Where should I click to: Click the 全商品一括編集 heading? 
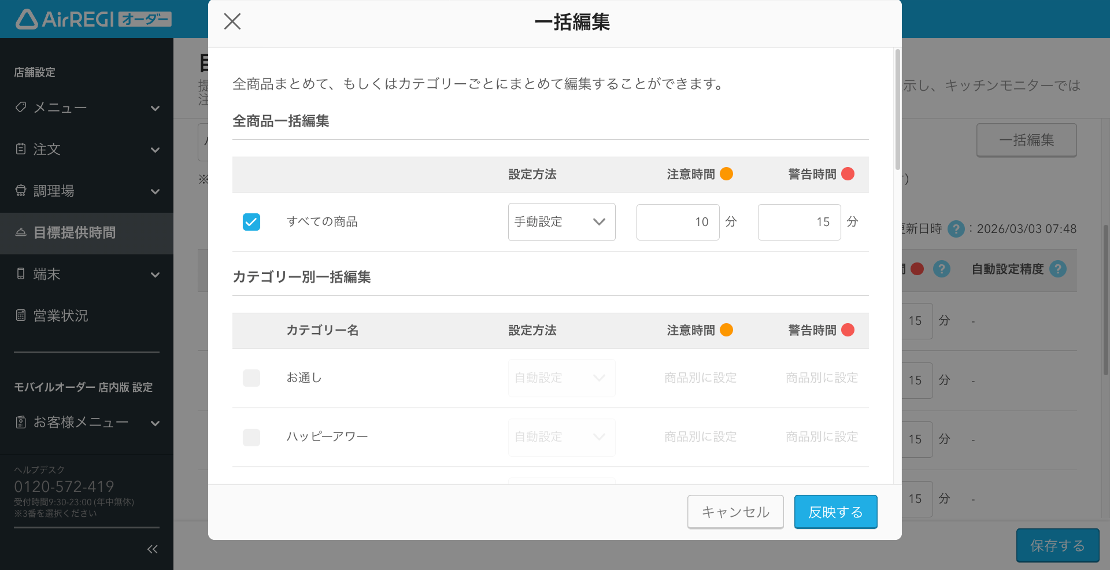coord(281,121)
